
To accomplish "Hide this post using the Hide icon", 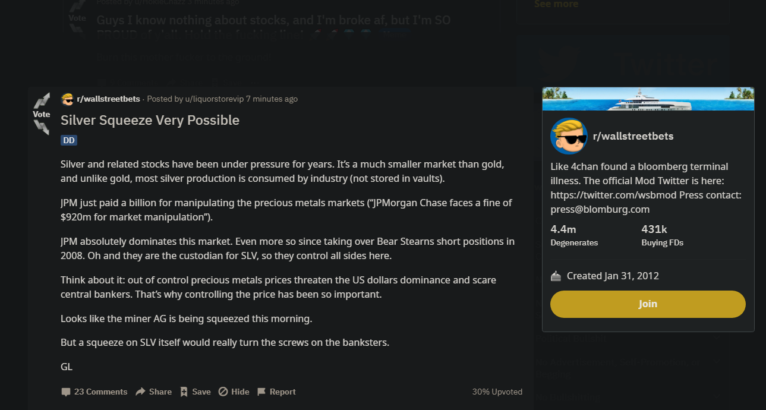I will tap(223, 392).
